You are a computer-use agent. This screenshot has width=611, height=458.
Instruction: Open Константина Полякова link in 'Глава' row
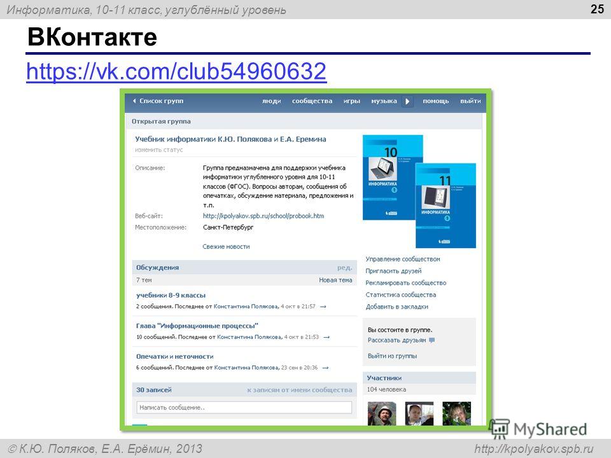coord(249,337)
